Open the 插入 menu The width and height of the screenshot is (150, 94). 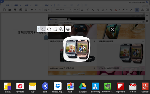36,5
